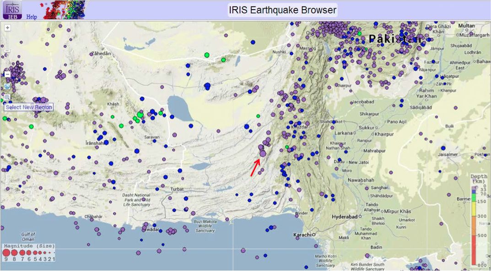491x271 pixels.
Task: Click the purple IEB badge
Action: click(x=12, y=16)
